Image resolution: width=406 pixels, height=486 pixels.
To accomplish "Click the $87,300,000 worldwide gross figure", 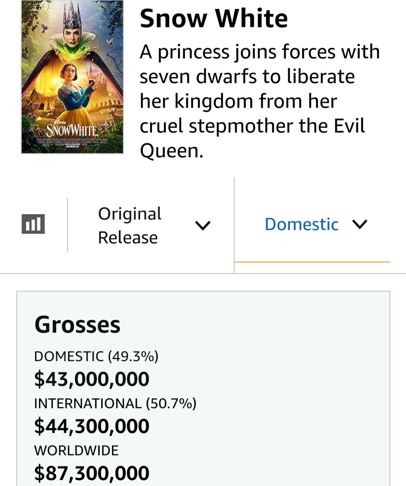I will point(92,473).
